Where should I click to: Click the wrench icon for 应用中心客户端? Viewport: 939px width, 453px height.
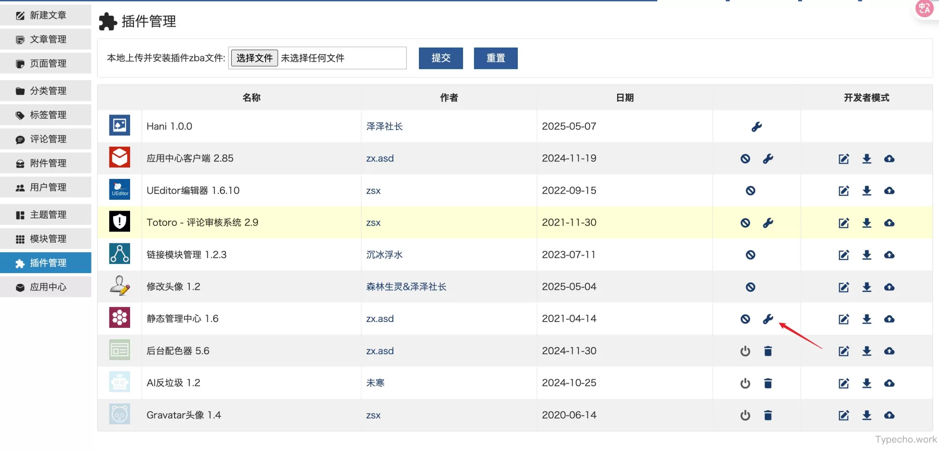click(767, 158)
